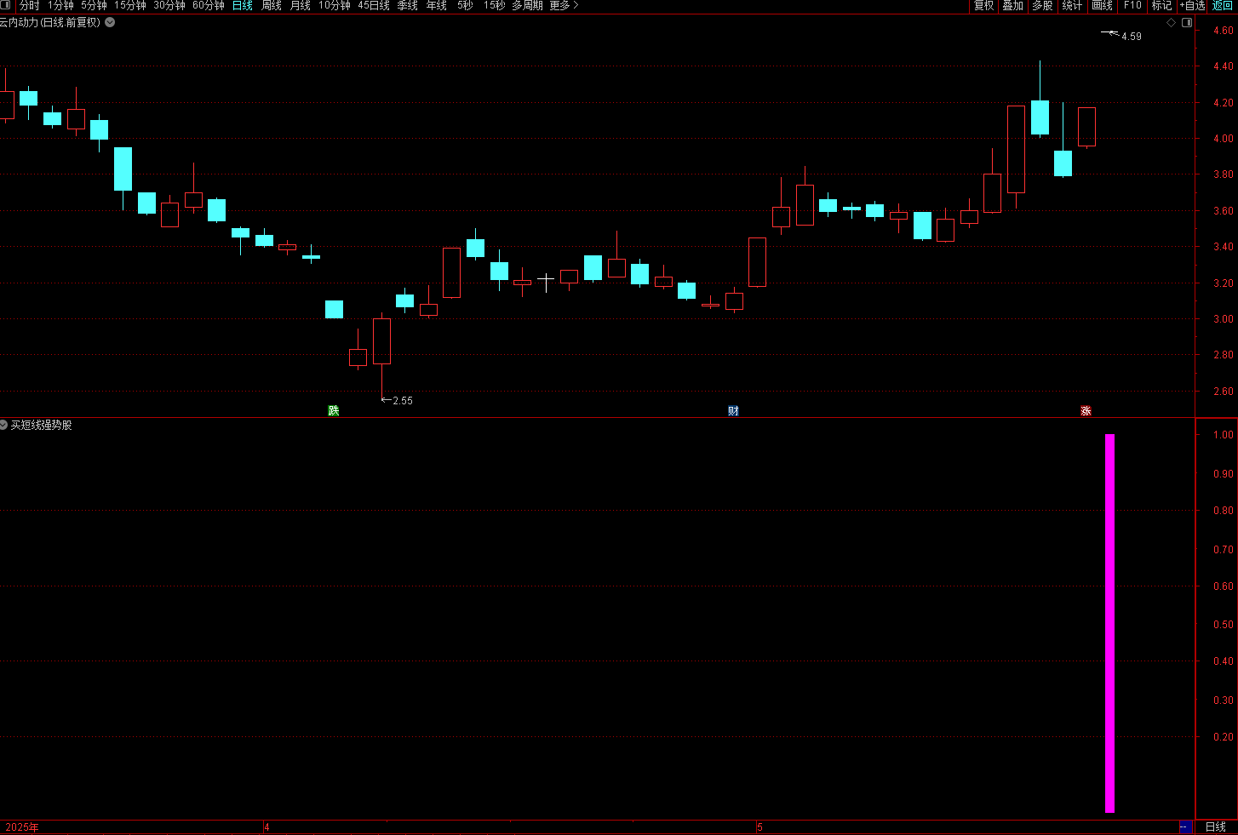Image resolution: width=1238 pixels, height=835 pixels.
Task: Expand the 买短线强势股 indicator dropdown
Action: (x=4, y=424)
